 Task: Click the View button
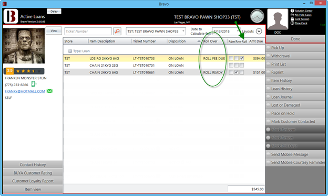[54, 31]
